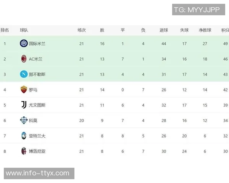
Task: Click the Bologna club crest icon
Action: [24, 151]
